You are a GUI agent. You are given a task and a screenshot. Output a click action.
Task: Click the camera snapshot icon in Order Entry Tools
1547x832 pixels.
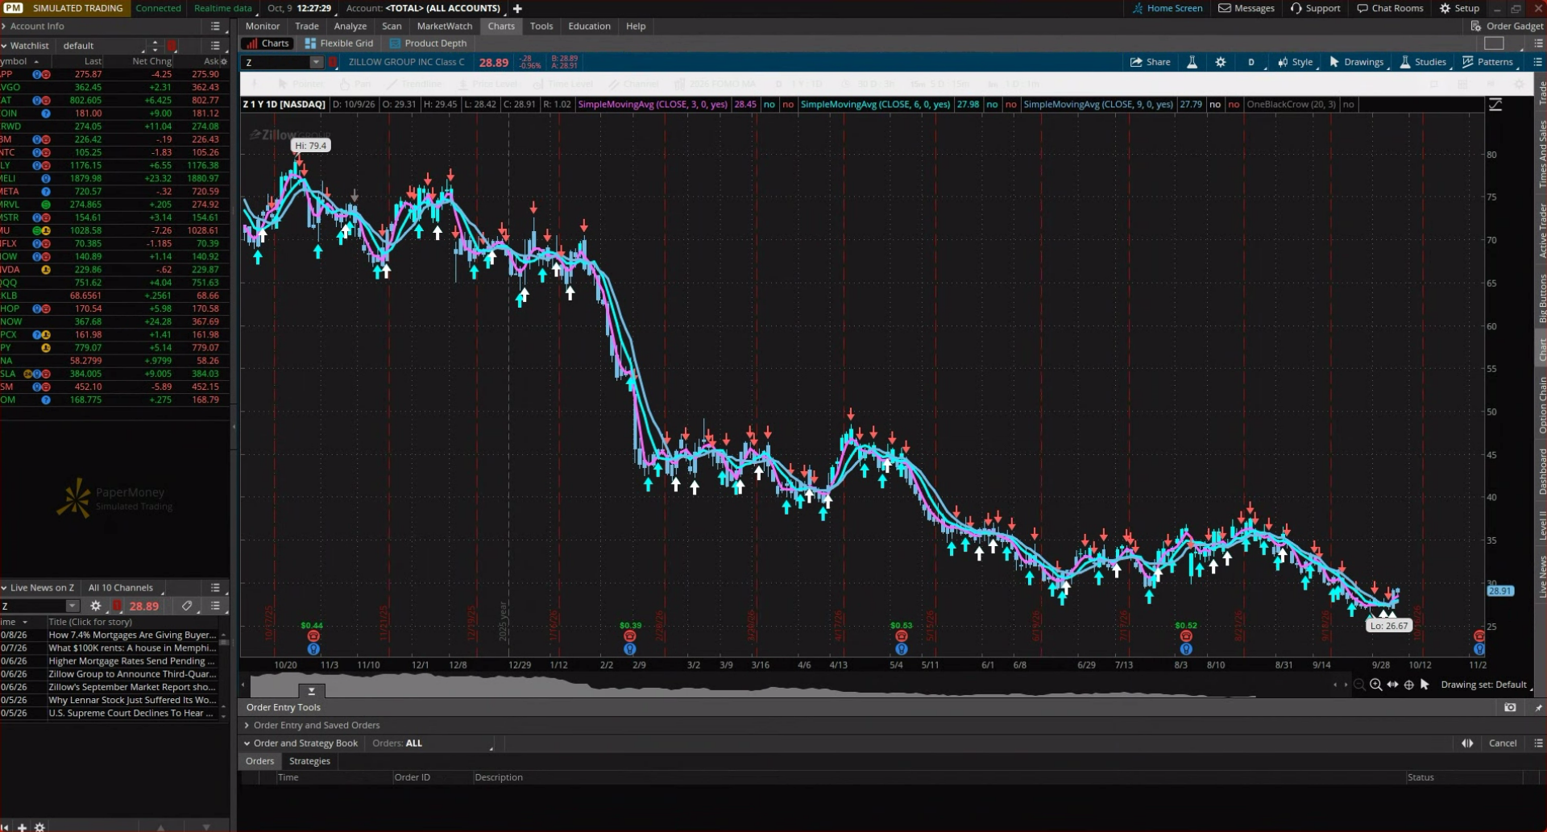pyautogui.click(x=1510, y=707)
